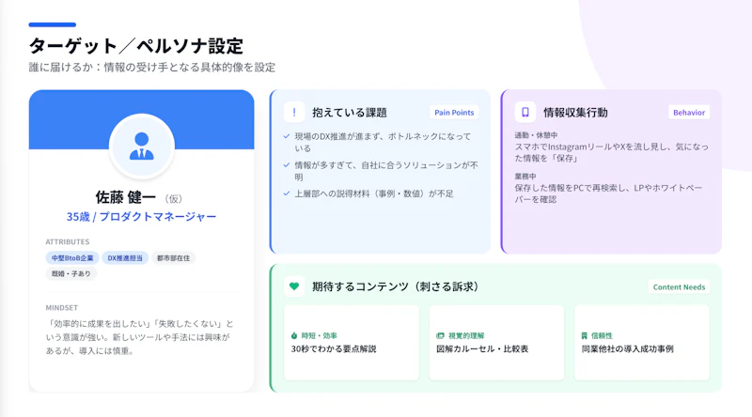Viewport: 752px width, 417px height.
Task: Click the 既婚・子あり attribute tag
Action: pyautogui.click(x=71, y=274)
